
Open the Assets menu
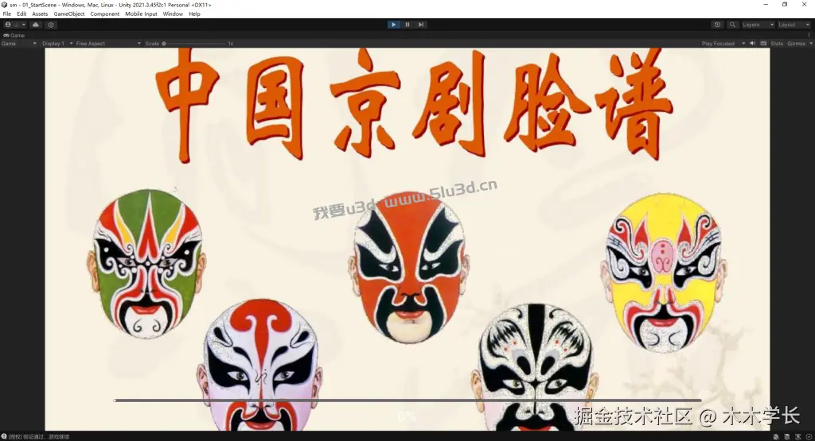coord(40,14)
